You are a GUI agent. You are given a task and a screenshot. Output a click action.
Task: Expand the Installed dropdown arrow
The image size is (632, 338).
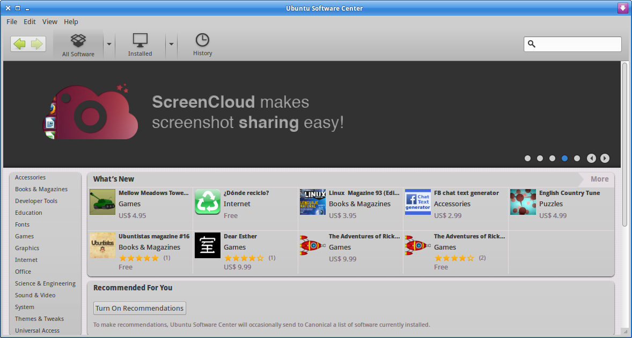[171, 44]
